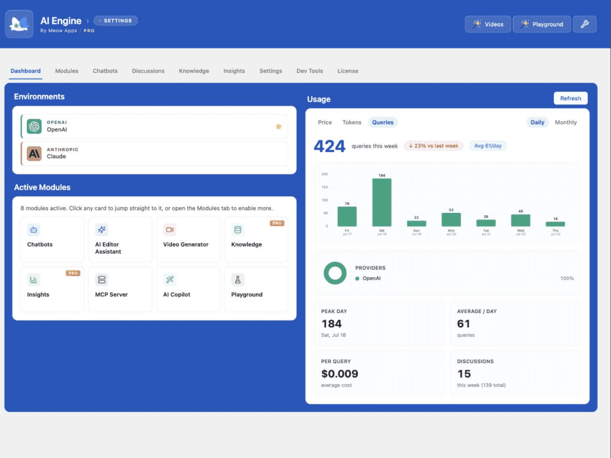The height and width of the screenshot is (458, 611).
Task: Open the Knowledge tab
Action: point(194,71)
